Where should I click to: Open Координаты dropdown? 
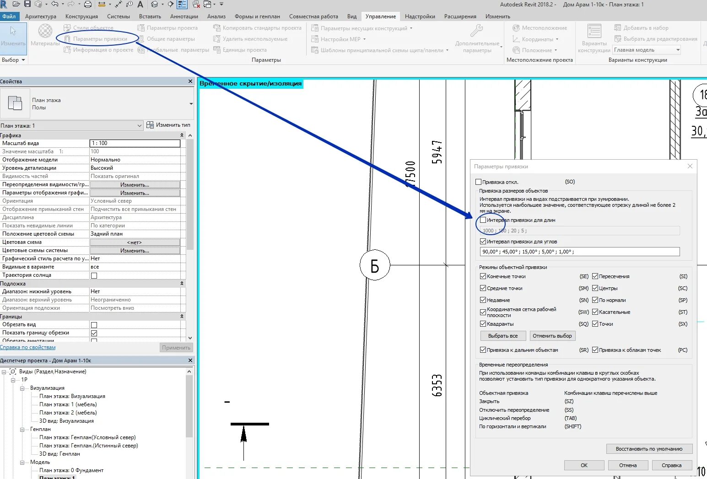click(x=536, y=39)
